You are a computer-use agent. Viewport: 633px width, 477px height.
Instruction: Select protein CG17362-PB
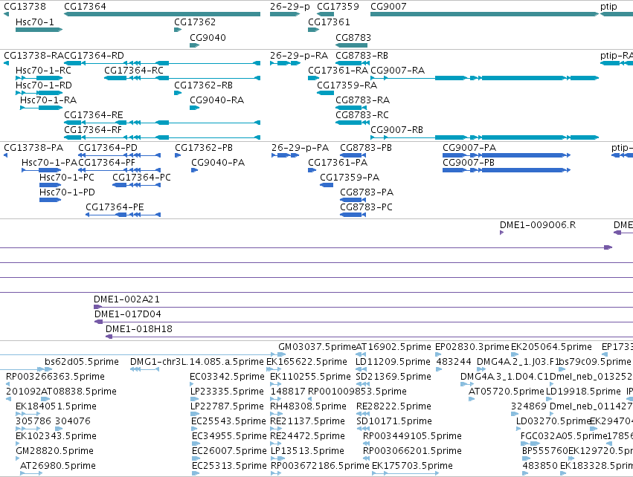coord(178,155)
